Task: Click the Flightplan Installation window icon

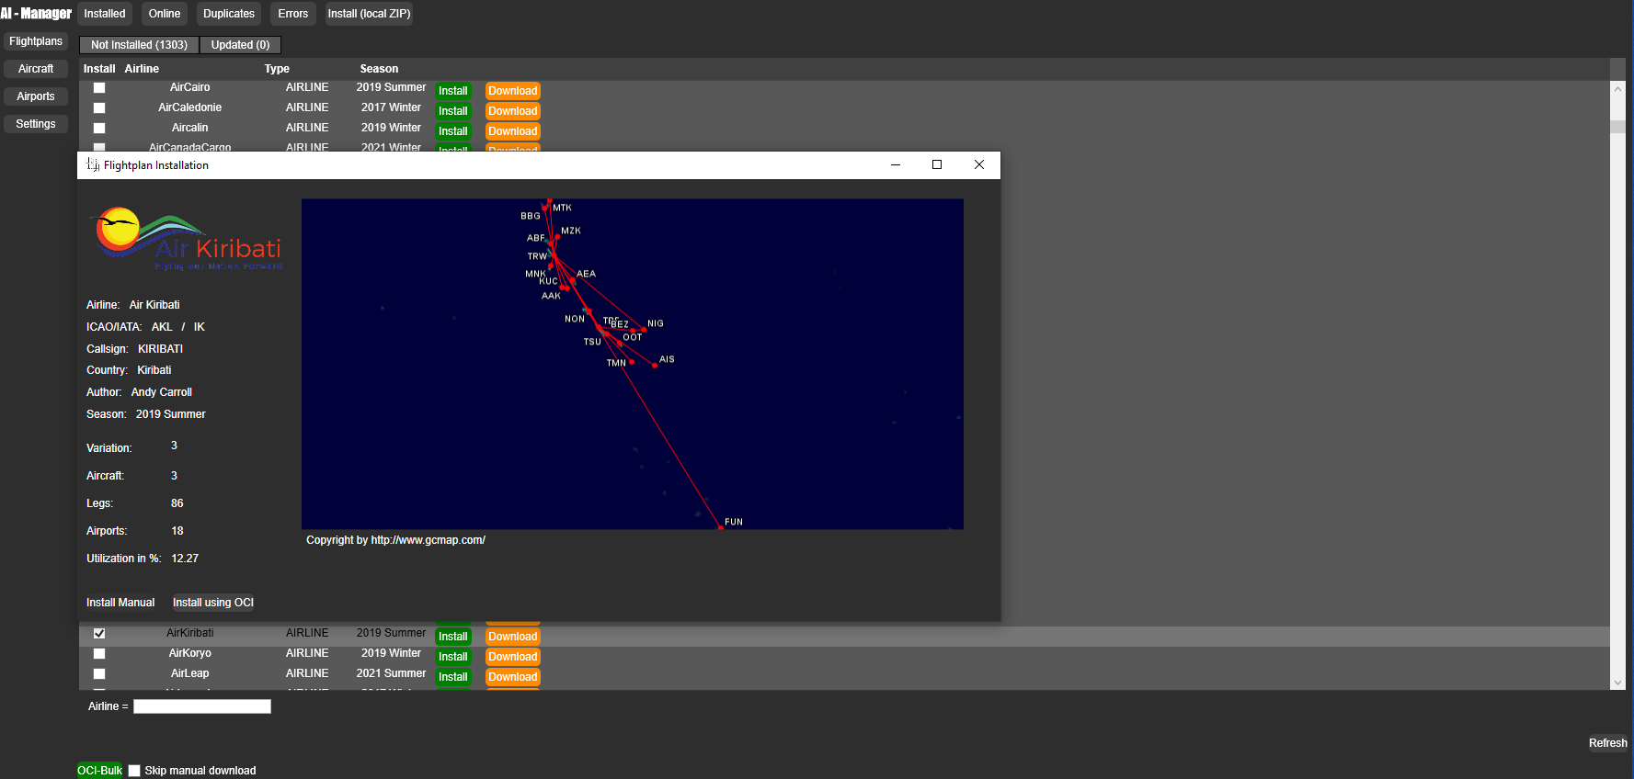Action: (93, 165)
